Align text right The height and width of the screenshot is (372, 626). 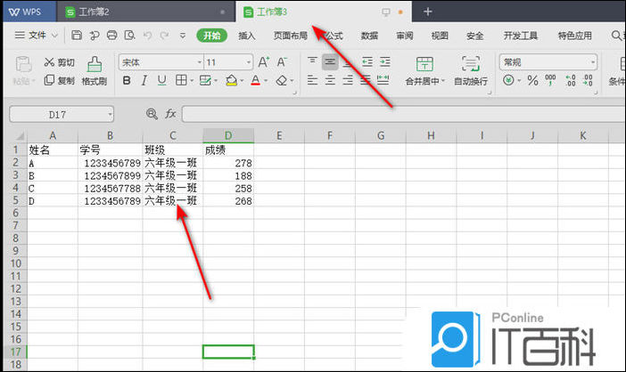(x=348, y=80)
